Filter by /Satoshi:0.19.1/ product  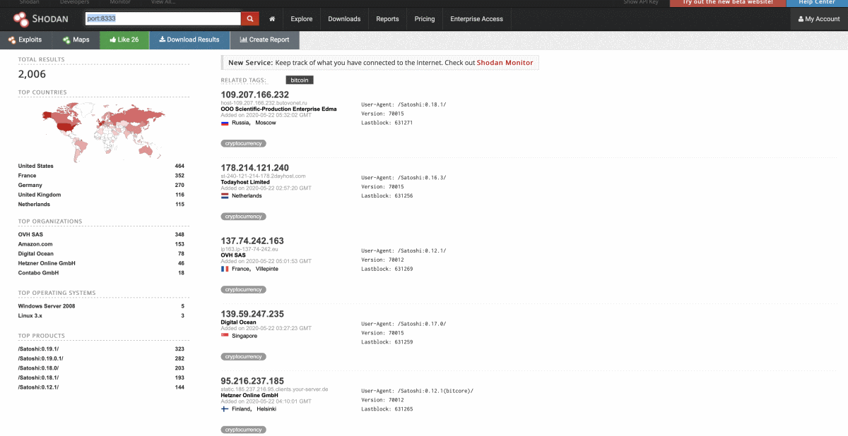pos(39,349)
